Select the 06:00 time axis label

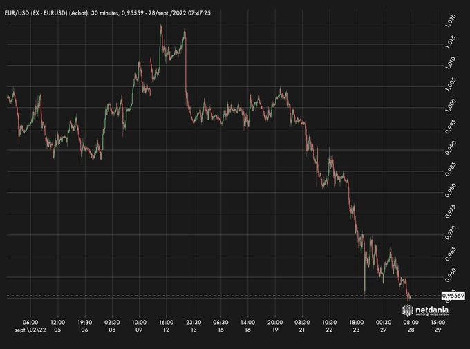click(x=30, y=322)
